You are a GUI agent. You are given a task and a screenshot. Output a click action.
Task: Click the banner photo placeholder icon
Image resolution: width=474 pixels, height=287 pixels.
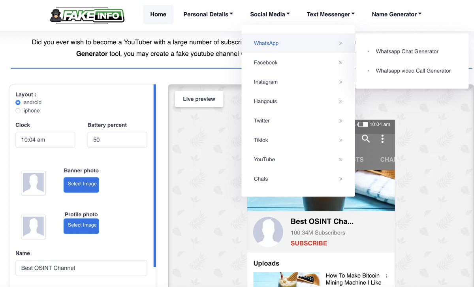point(33,183)
